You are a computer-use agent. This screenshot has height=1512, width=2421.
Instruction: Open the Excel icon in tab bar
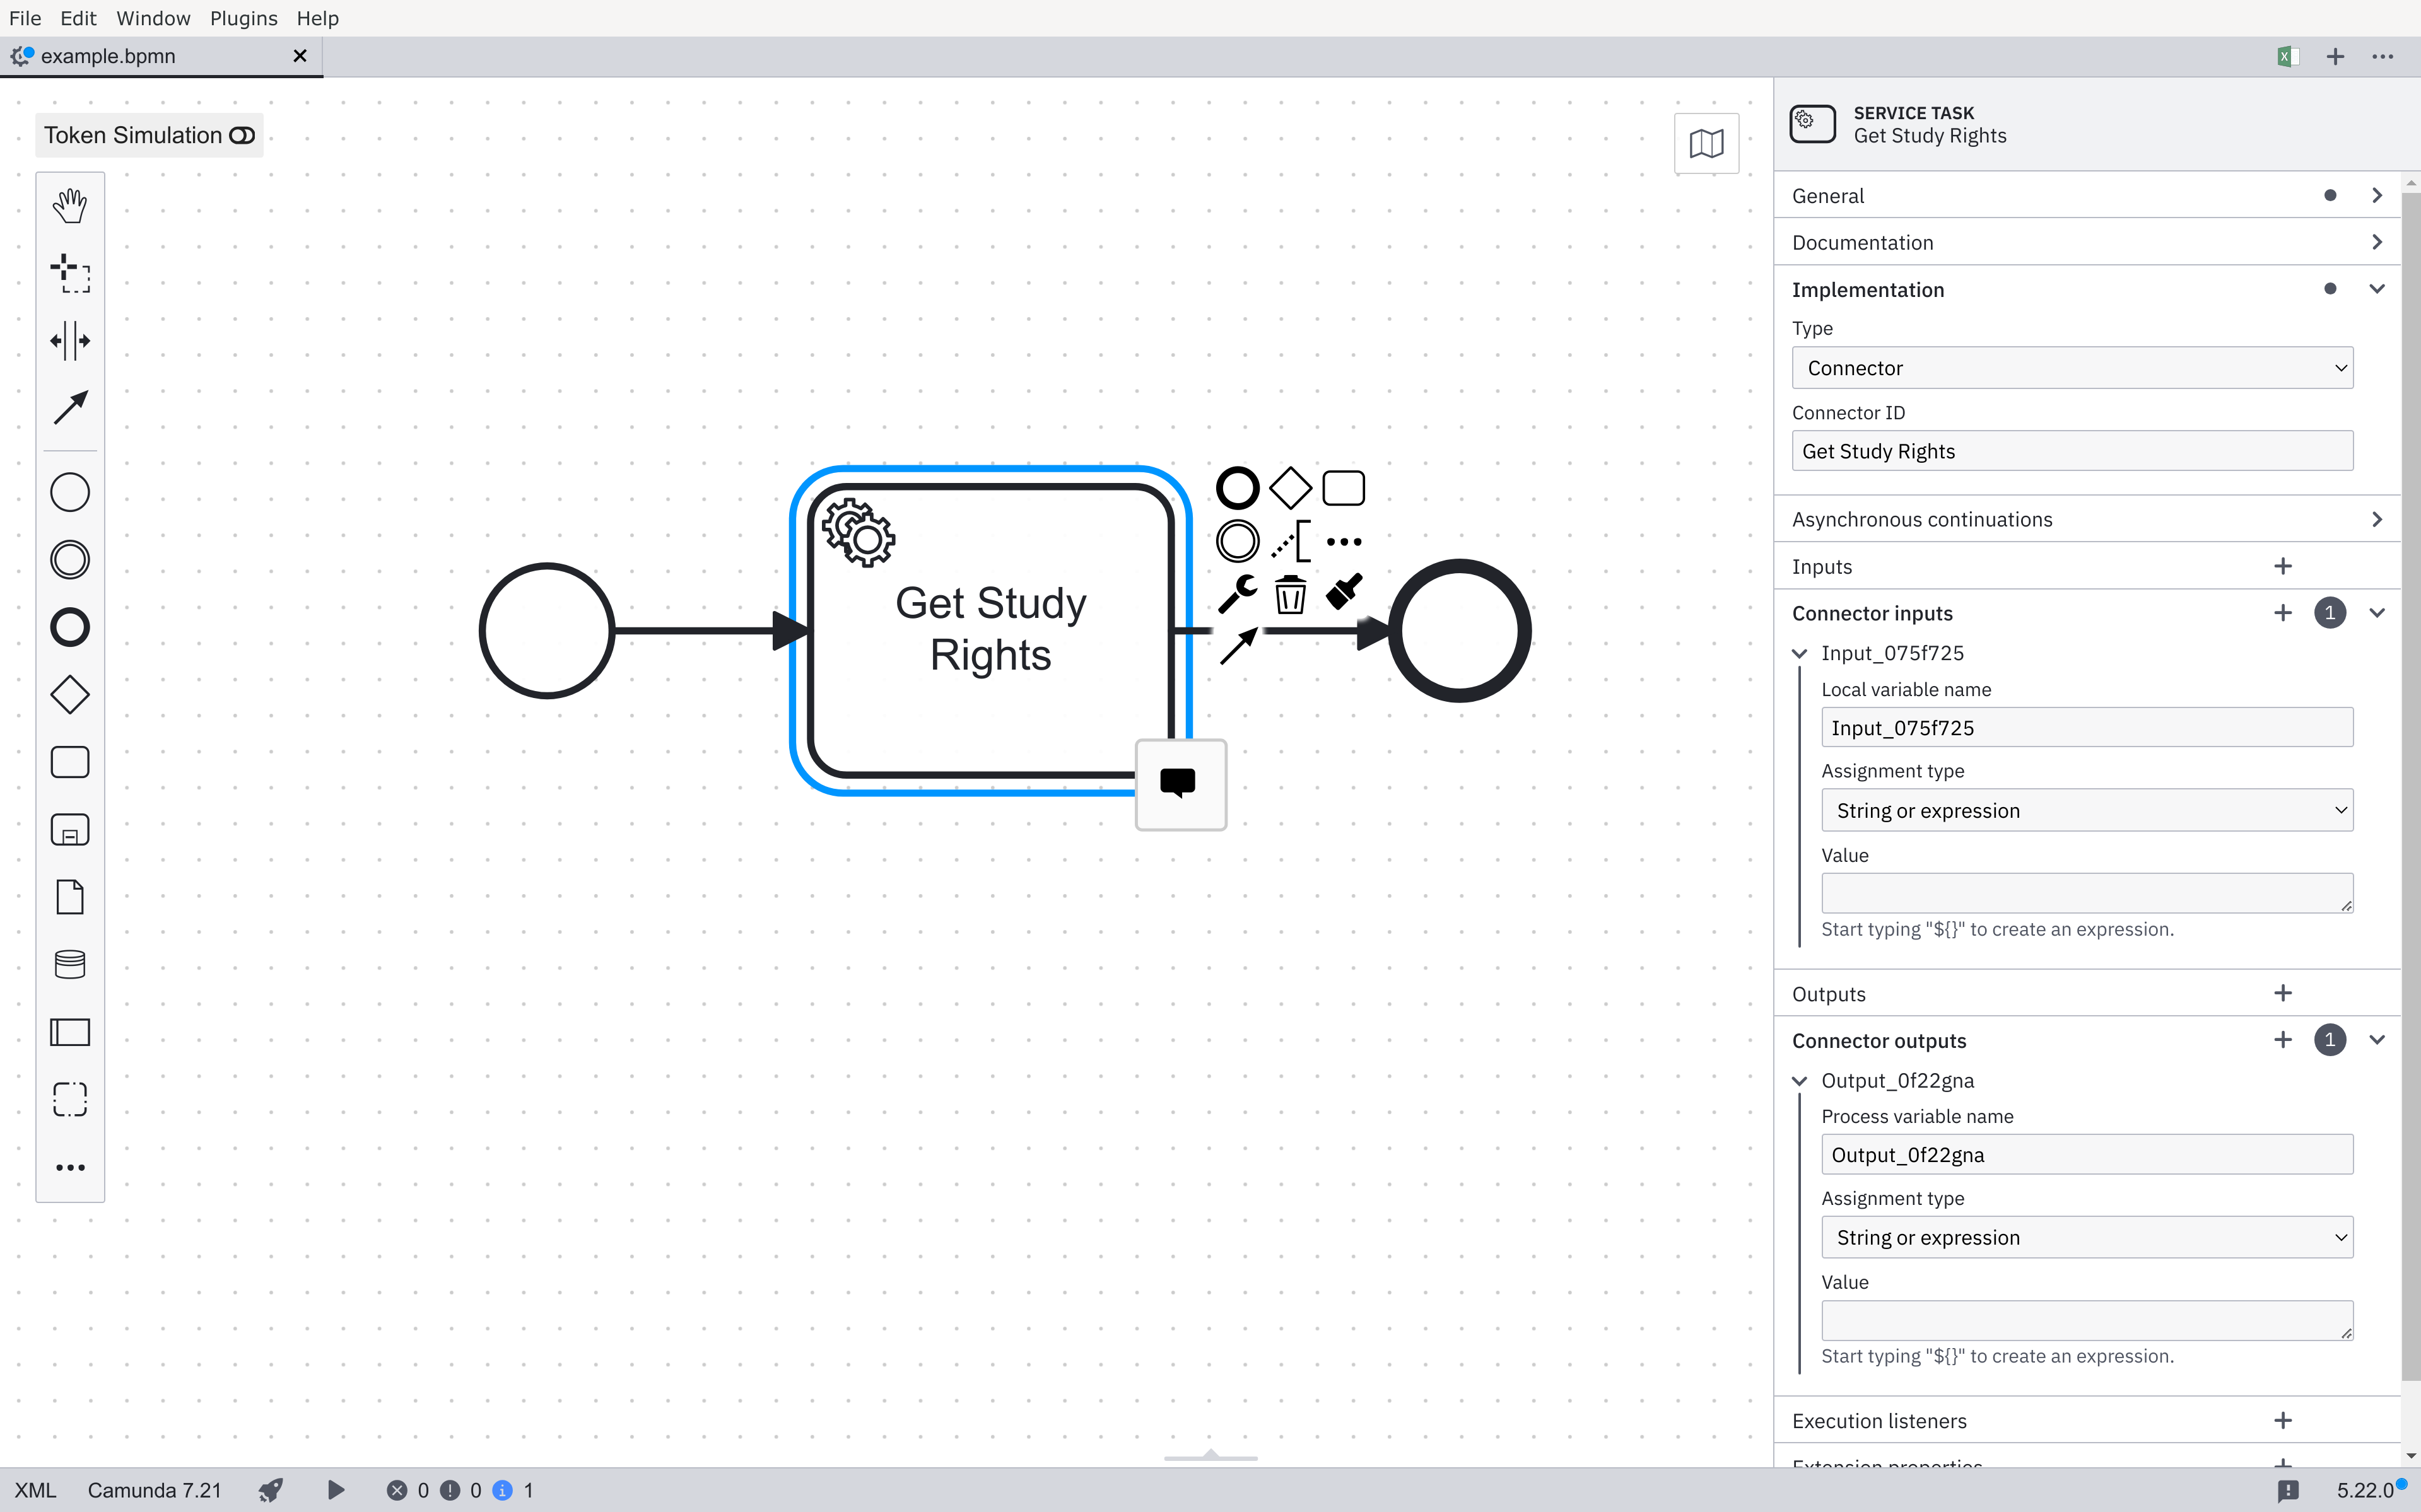2287,57
